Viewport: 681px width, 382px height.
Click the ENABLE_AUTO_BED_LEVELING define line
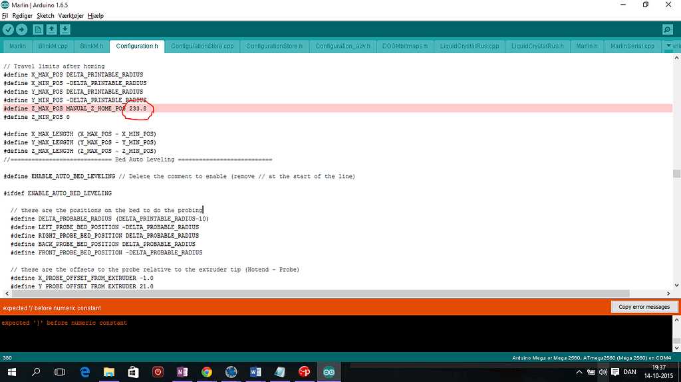pos(180,176)
